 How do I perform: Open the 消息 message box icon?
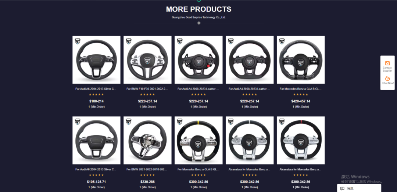pos(342,188)
